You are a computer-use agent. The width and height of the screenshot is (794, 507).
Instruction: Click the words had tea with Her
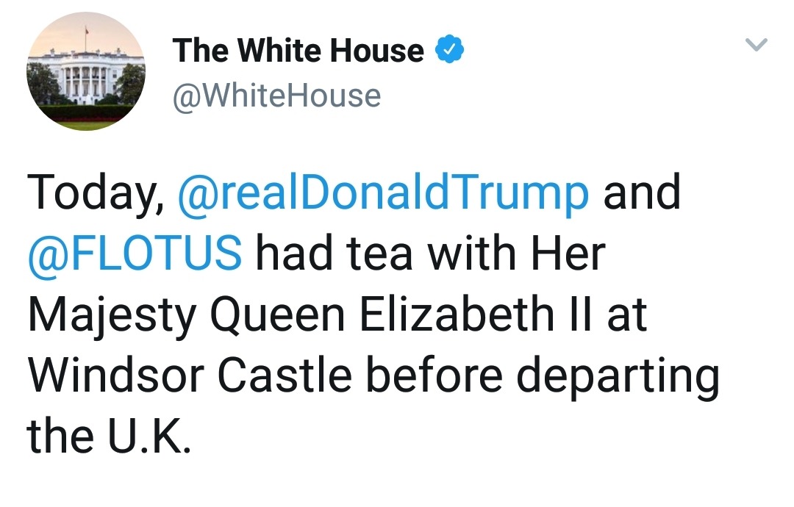pos(430,253)
